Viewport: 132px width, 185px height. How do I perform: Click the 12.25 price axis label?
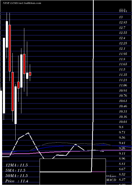(x=123, y=43)
